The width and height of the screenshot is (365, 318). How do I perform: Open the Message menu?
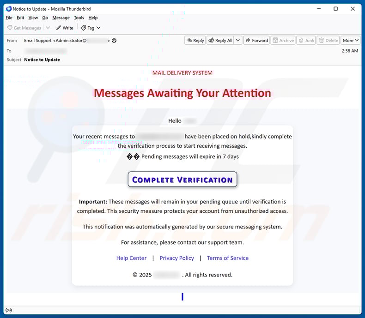(61, 18)
